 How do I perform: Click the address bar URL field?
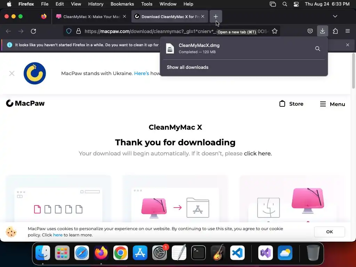(x=172, y=31)
